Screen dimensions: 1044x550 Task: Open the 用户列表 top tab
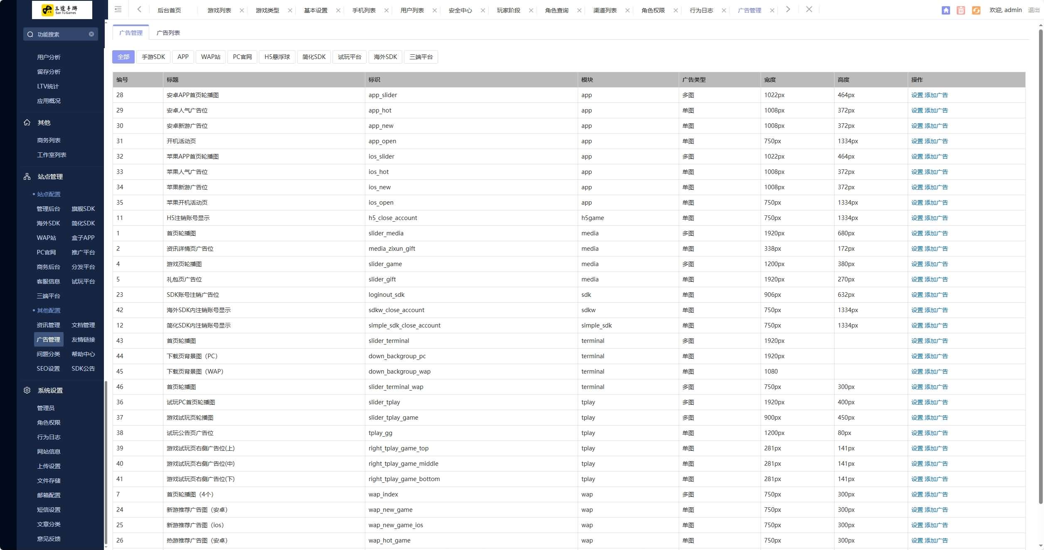[x=412, y=10]
